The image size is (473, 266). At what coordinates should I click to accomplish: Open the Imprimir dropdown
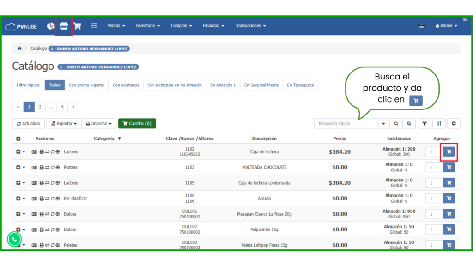[x=99, y=123]
